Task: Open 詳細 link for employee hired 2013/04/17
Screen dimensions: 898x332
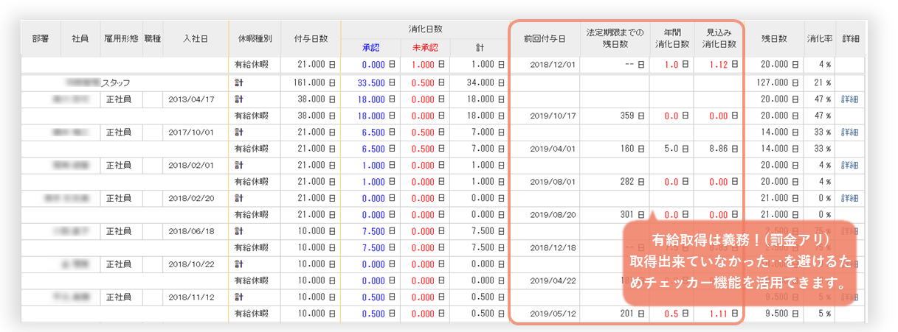Action: [849, 99]
